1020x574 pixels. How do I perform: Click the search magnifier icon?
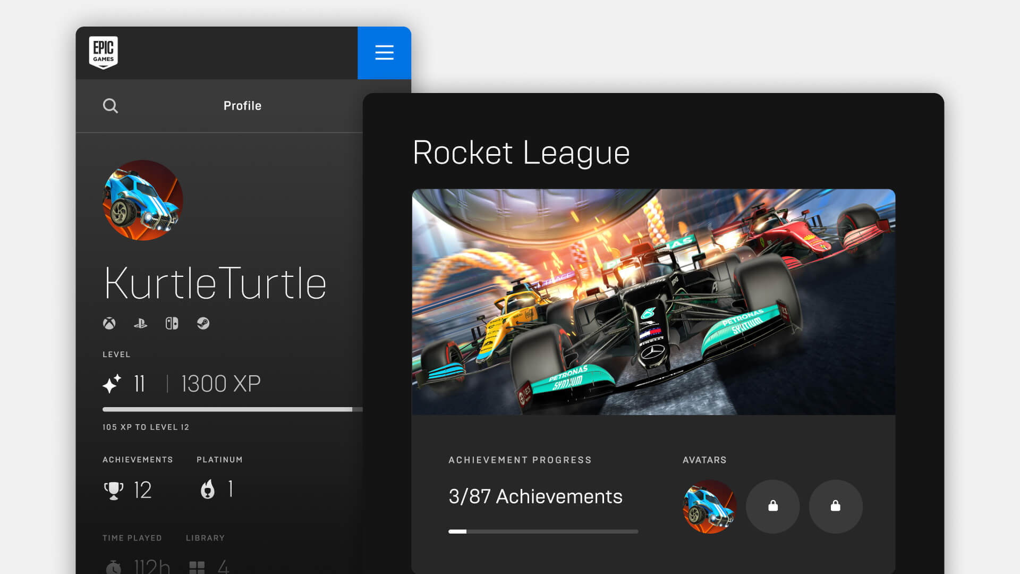(x=110, y=106)
